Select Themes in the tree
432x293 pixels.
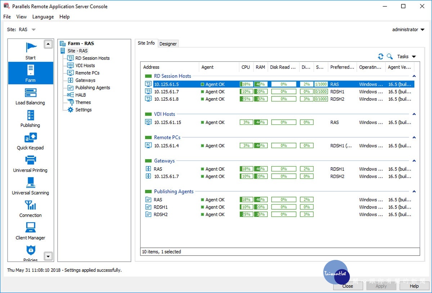(x=83, y=102)
